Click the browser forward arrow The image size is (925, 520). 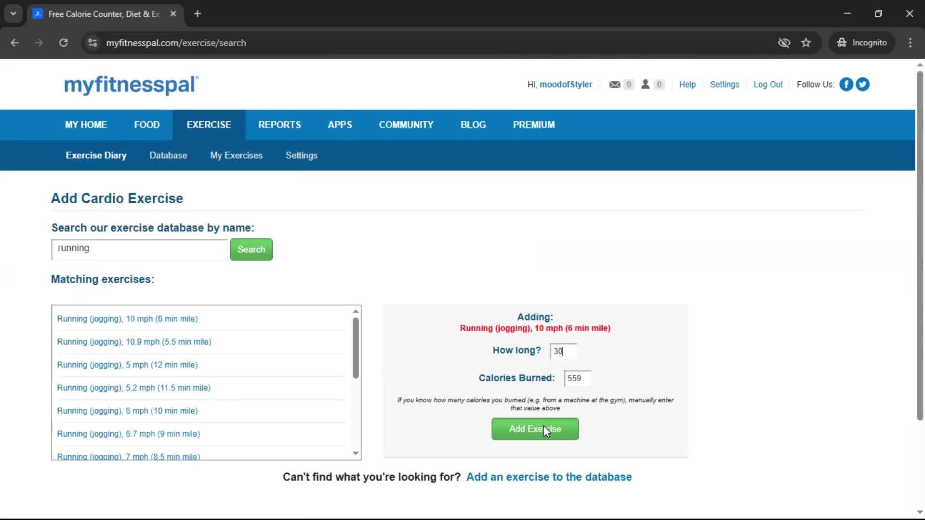39,43
